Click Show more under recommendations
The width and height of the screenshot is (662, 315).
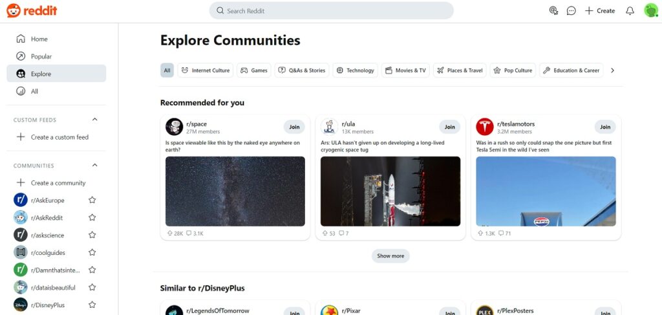coord(390,256)
